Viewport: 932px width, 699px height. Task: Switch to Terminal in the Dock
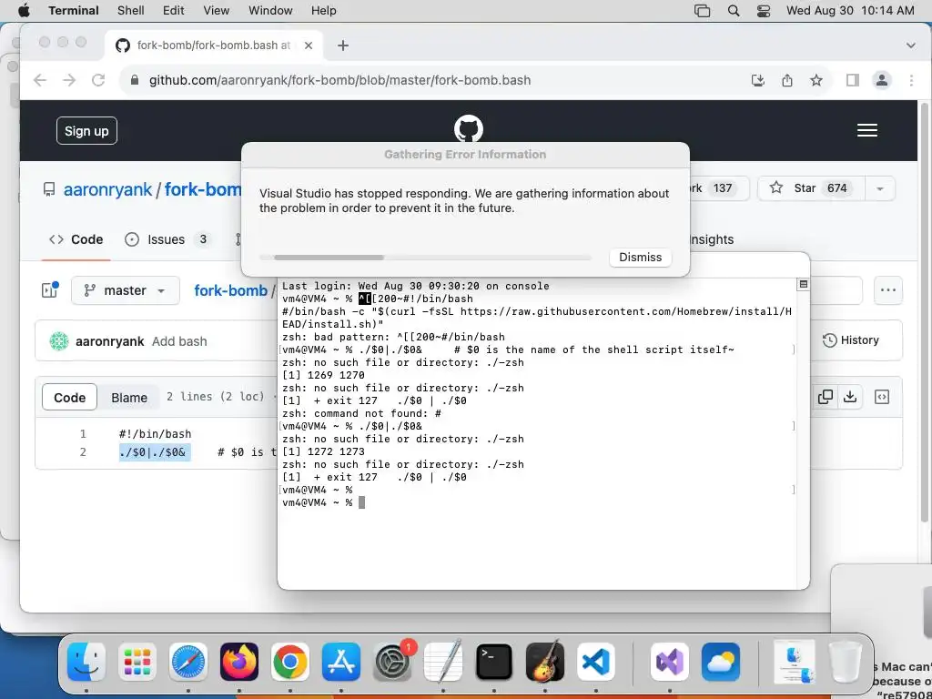coord(494,662)
